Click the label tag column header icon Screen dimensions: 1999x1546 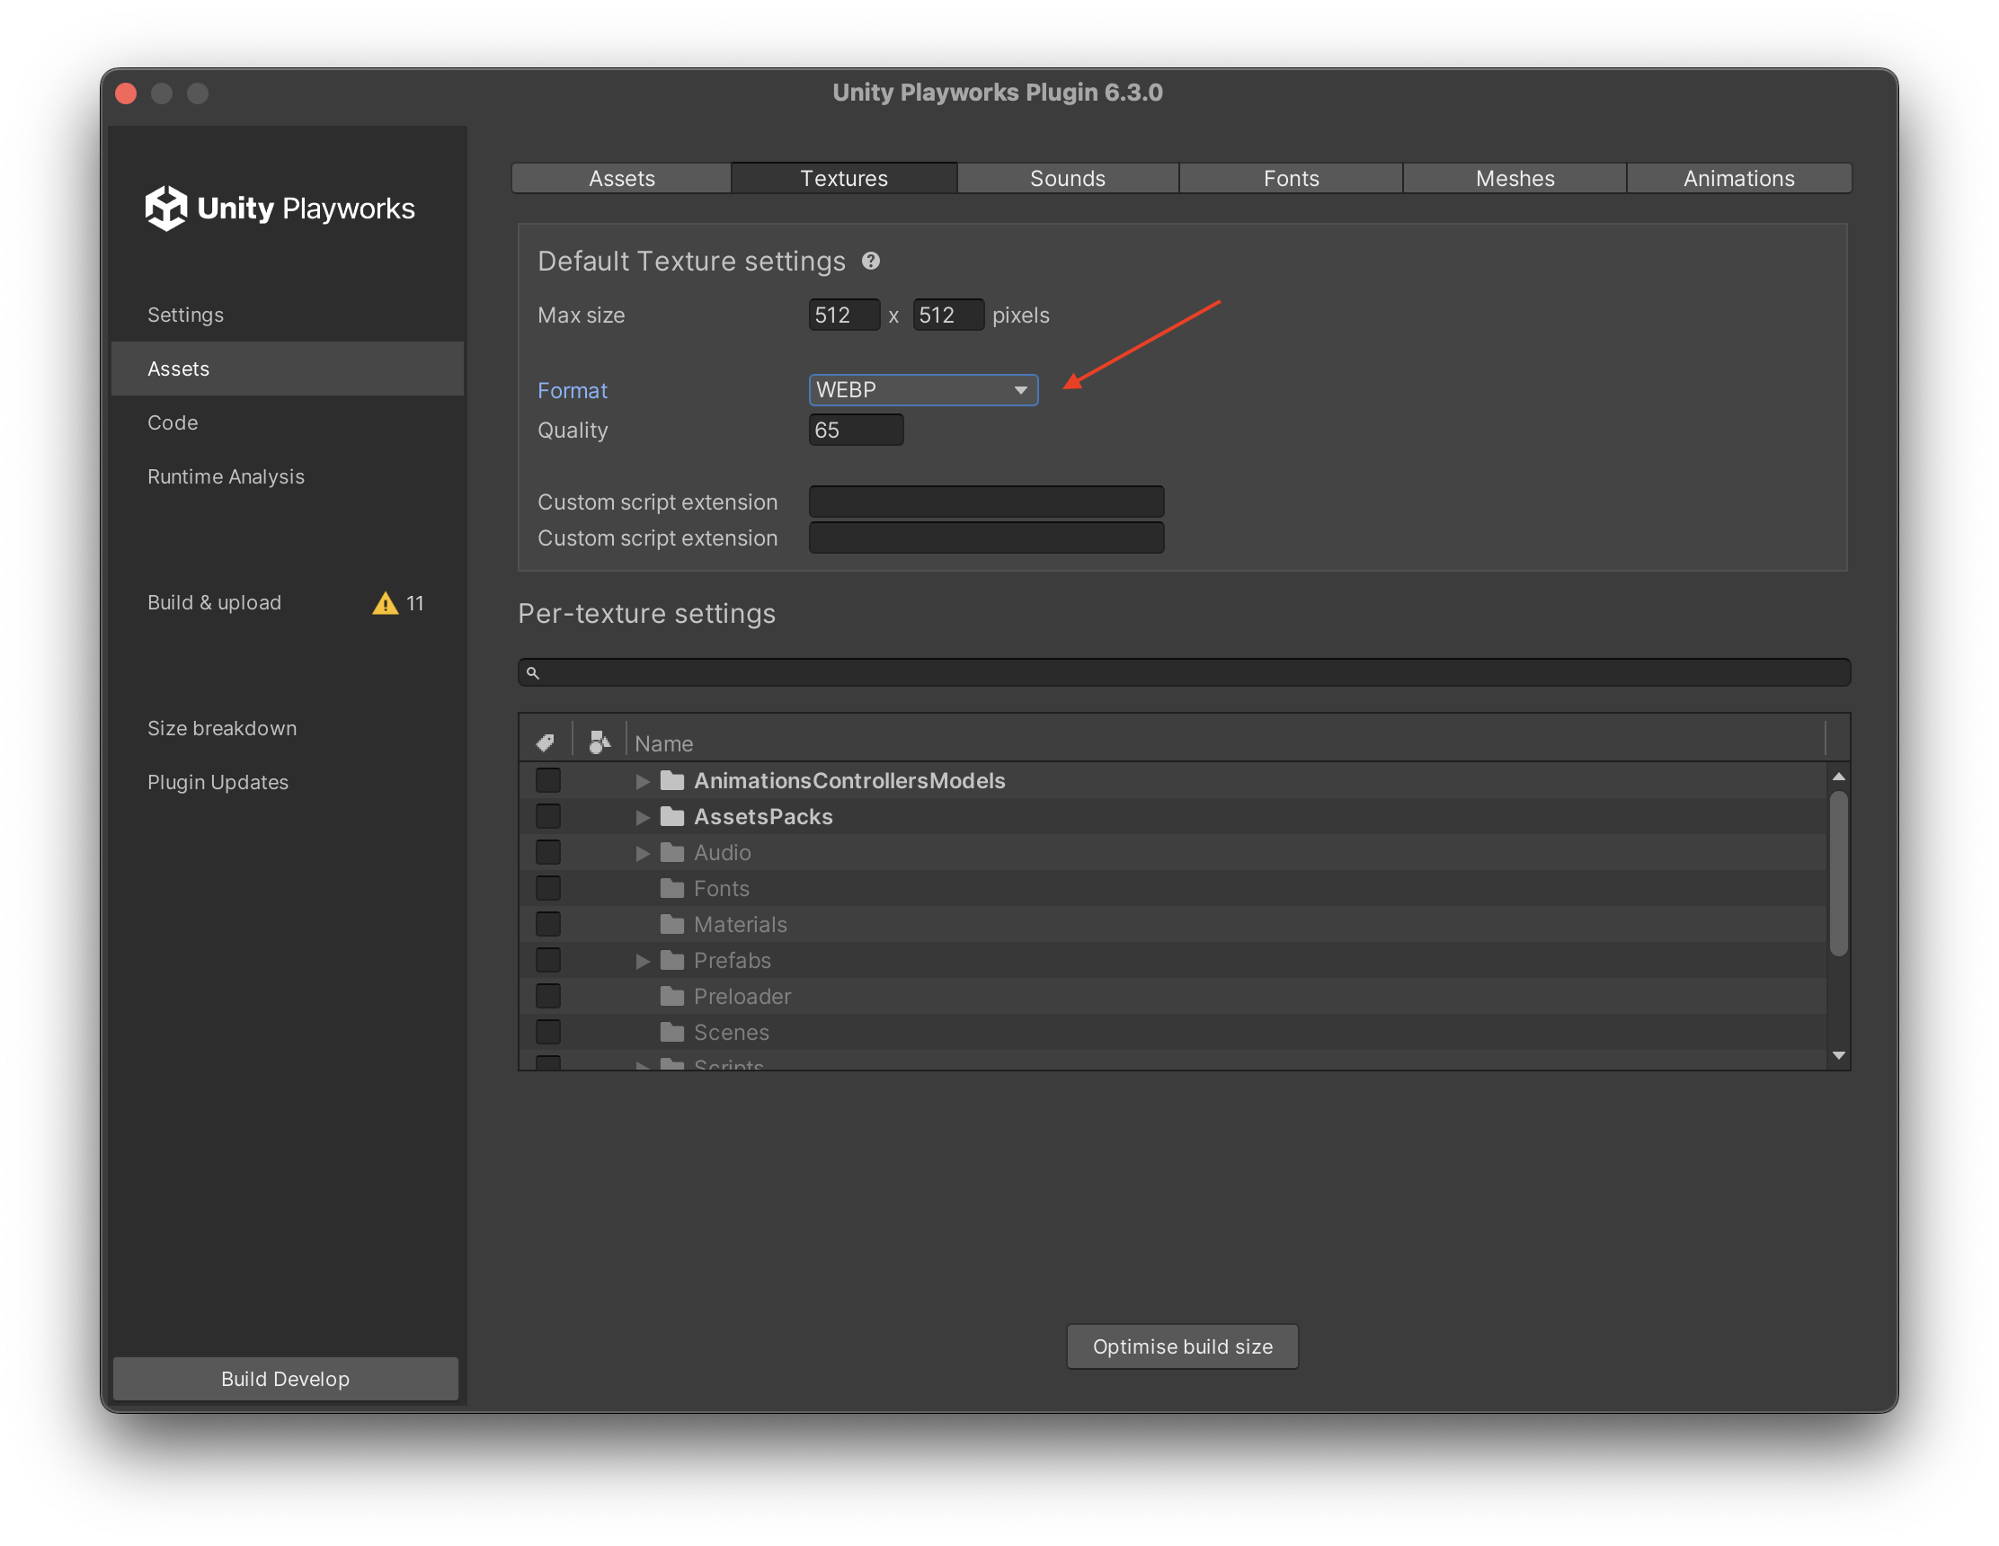coord(546,742)
